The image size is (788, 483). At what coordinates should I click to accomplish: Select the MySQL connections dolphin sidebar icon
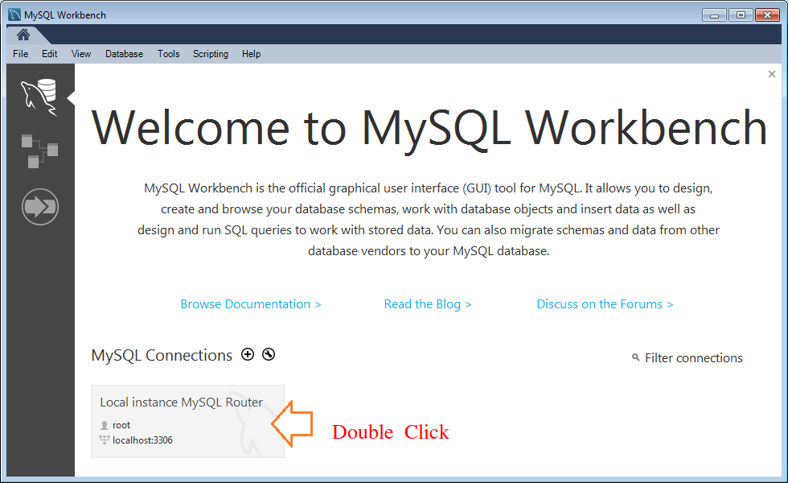pyautogui.click(x=39, y=97)
